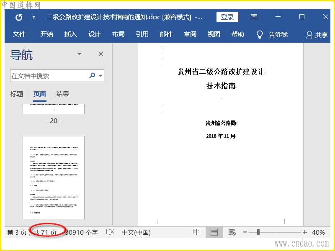Screen dimensions: 335x251
Task: Go to the 视图 ribbon tab
Action: [214, 34]
